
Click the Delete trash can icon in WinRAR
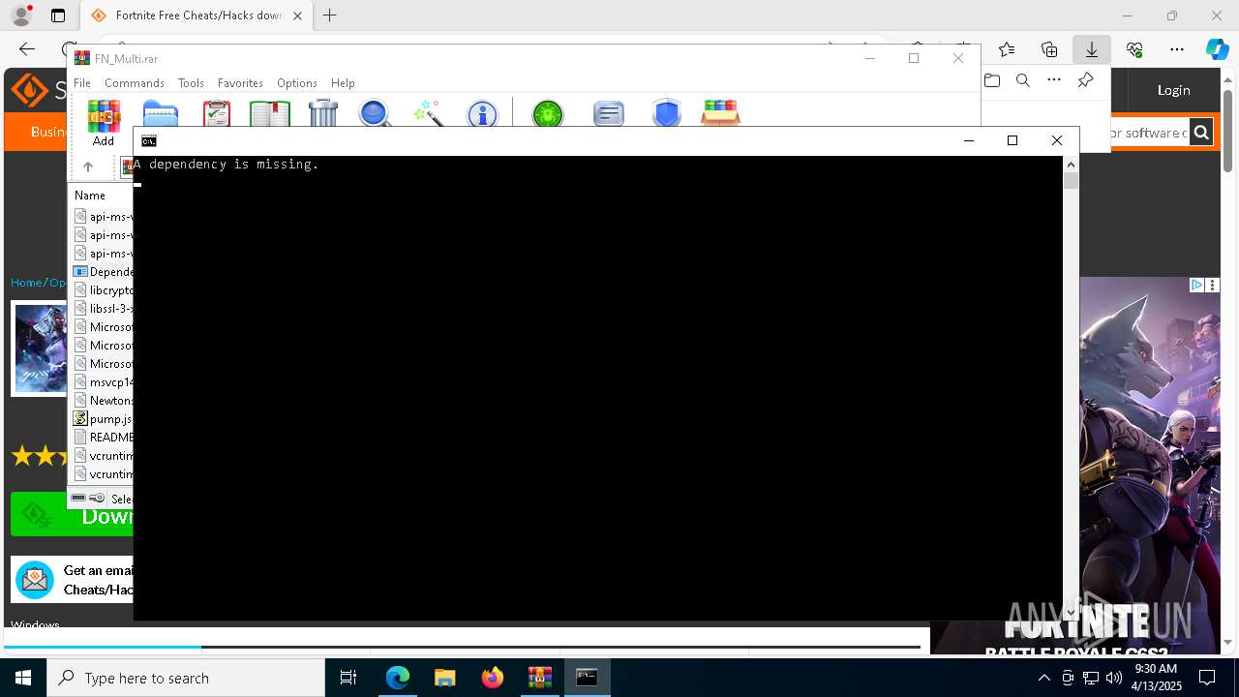[323, 113]
